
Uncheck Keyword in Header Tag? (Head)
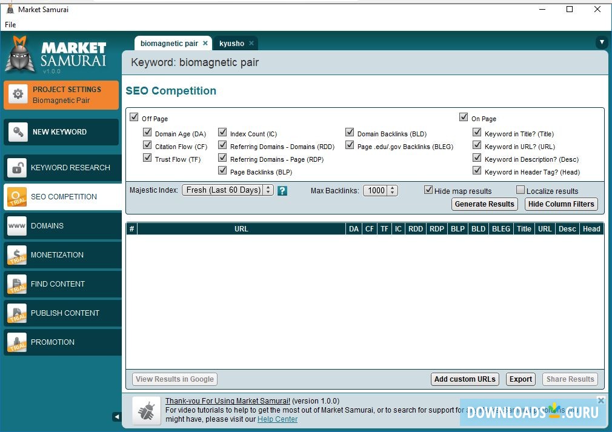tap(477, 170)
